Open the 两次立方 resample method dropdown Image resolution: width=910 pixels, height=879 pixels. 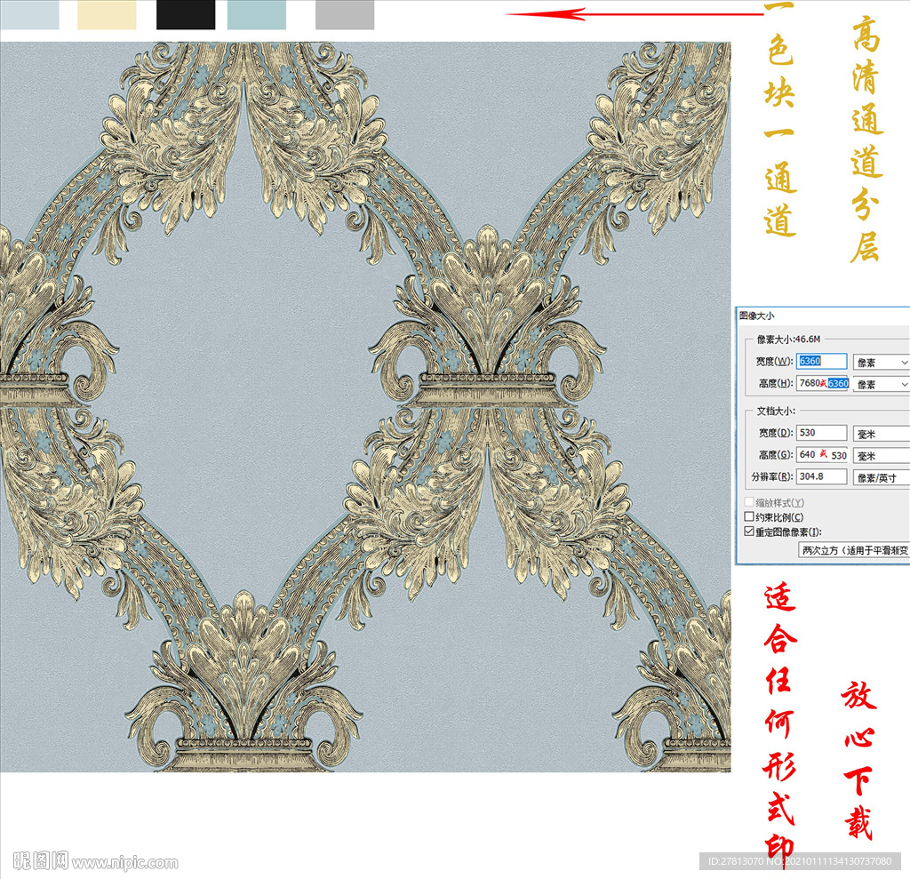(853, 550)
